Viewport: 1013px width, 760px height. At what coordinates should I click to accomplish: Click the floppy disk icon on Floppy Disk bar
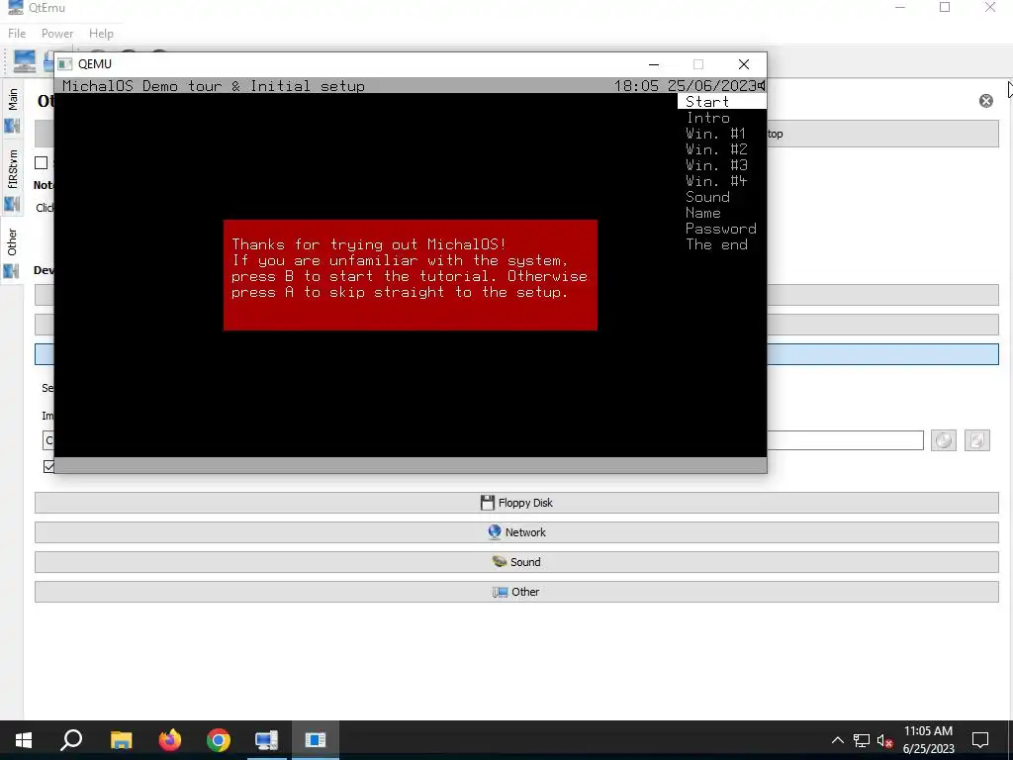487,503
